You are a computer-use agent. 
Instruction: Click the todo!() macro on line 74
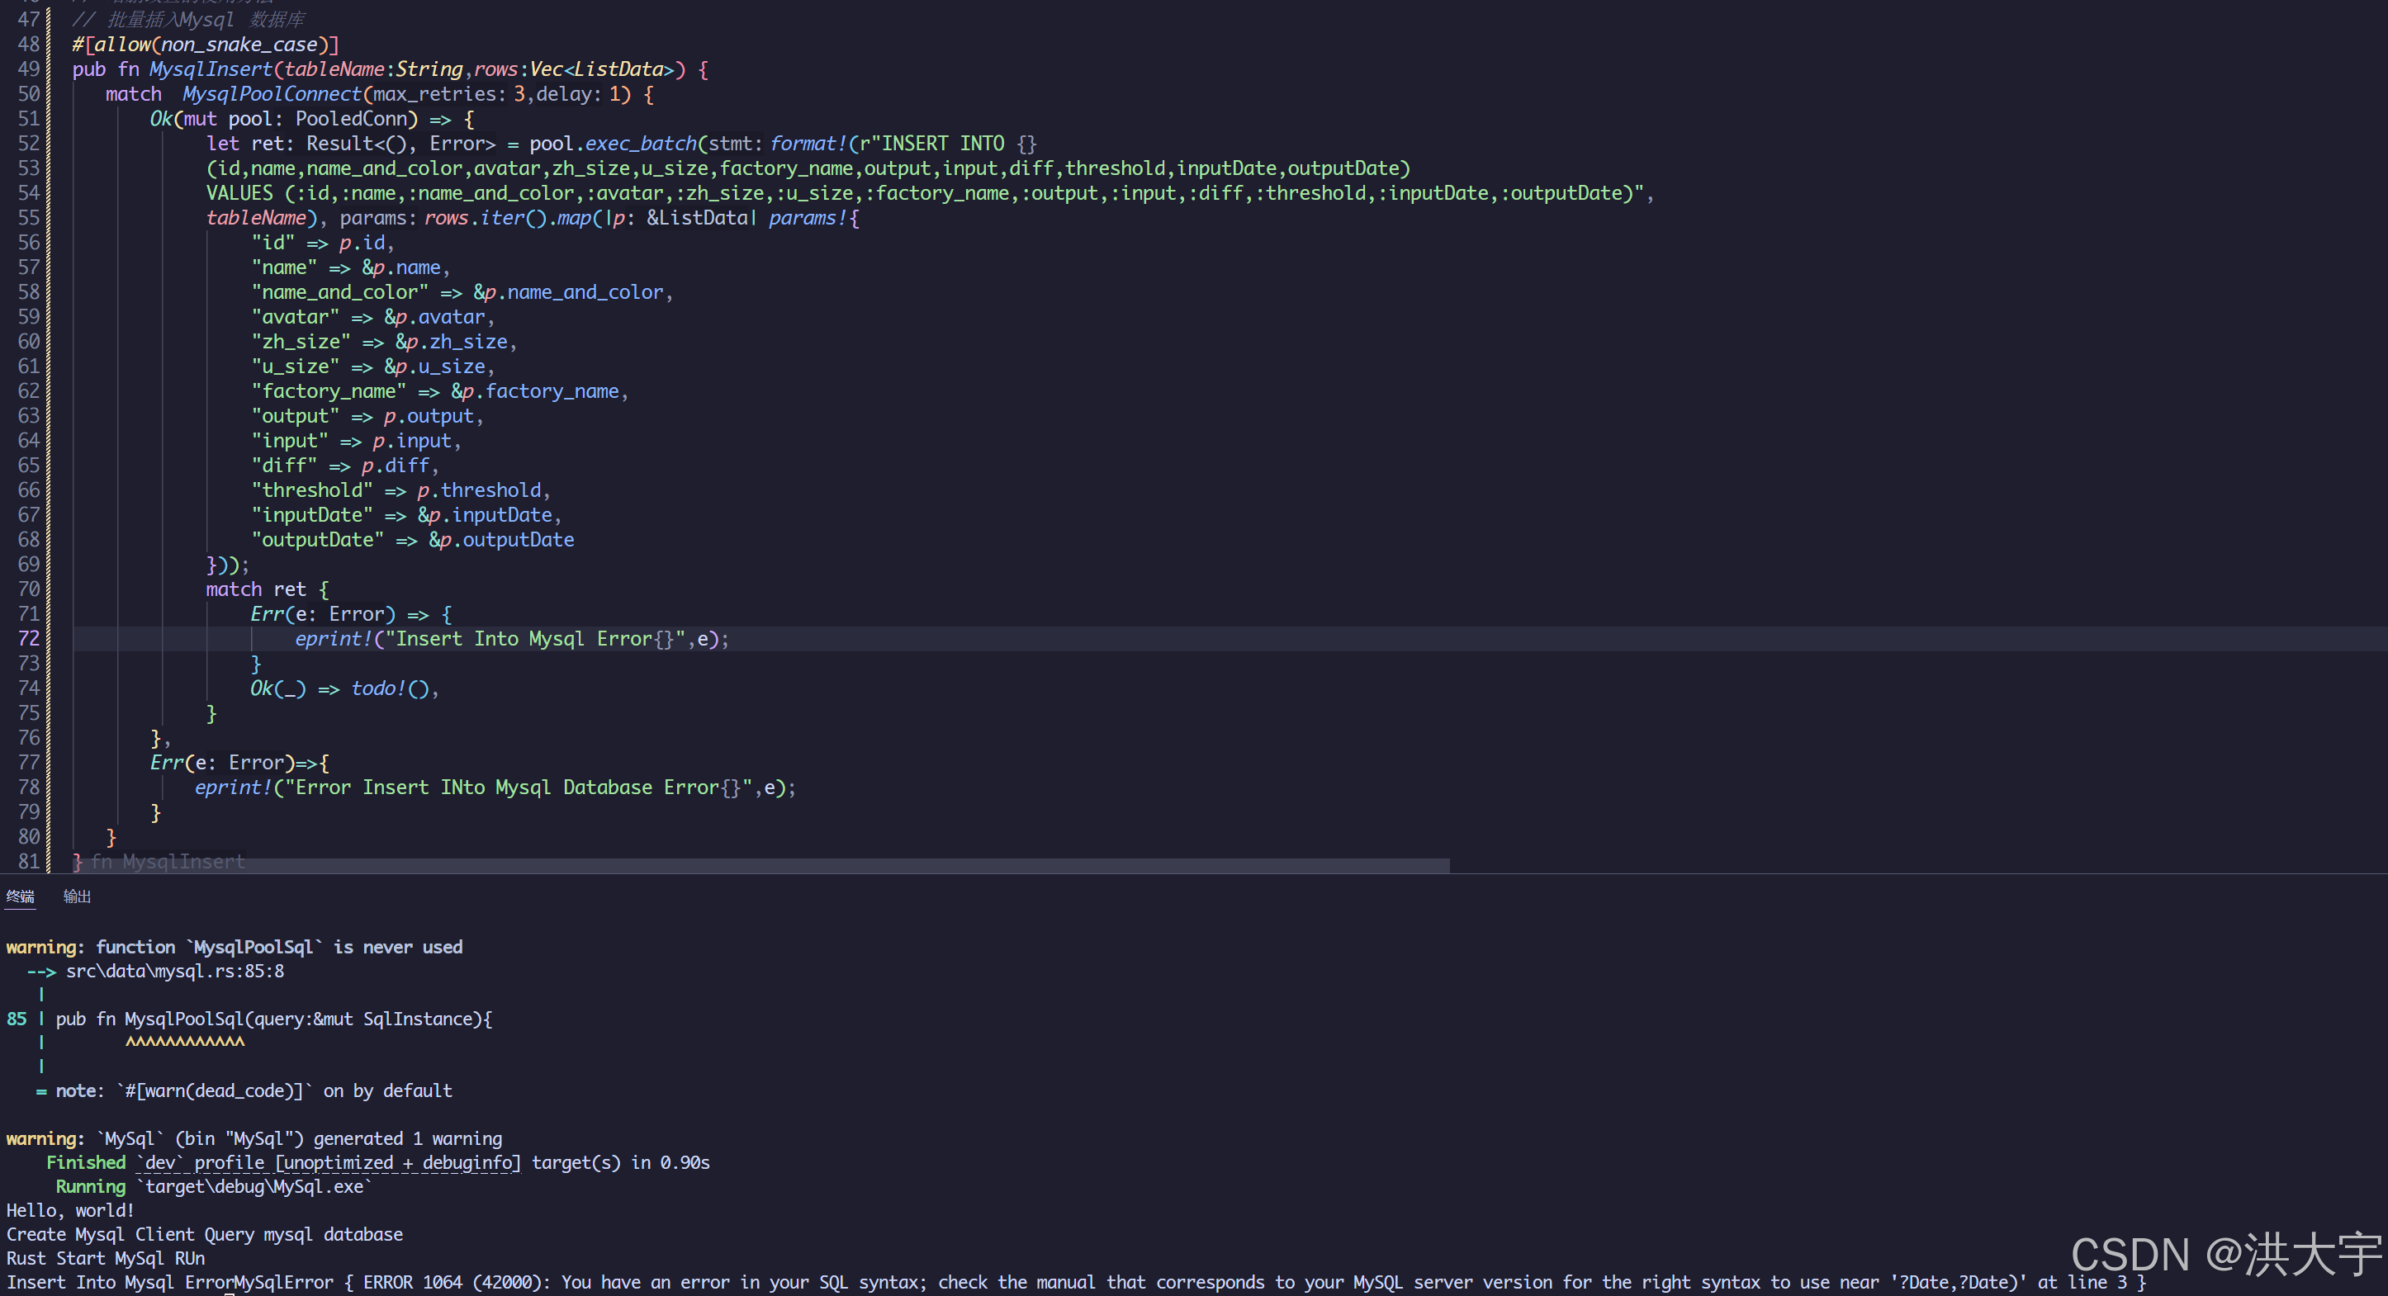point(391,688)
